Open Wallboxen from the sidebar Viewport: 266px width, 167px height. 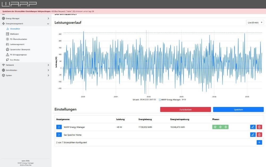tap(14, 34)
